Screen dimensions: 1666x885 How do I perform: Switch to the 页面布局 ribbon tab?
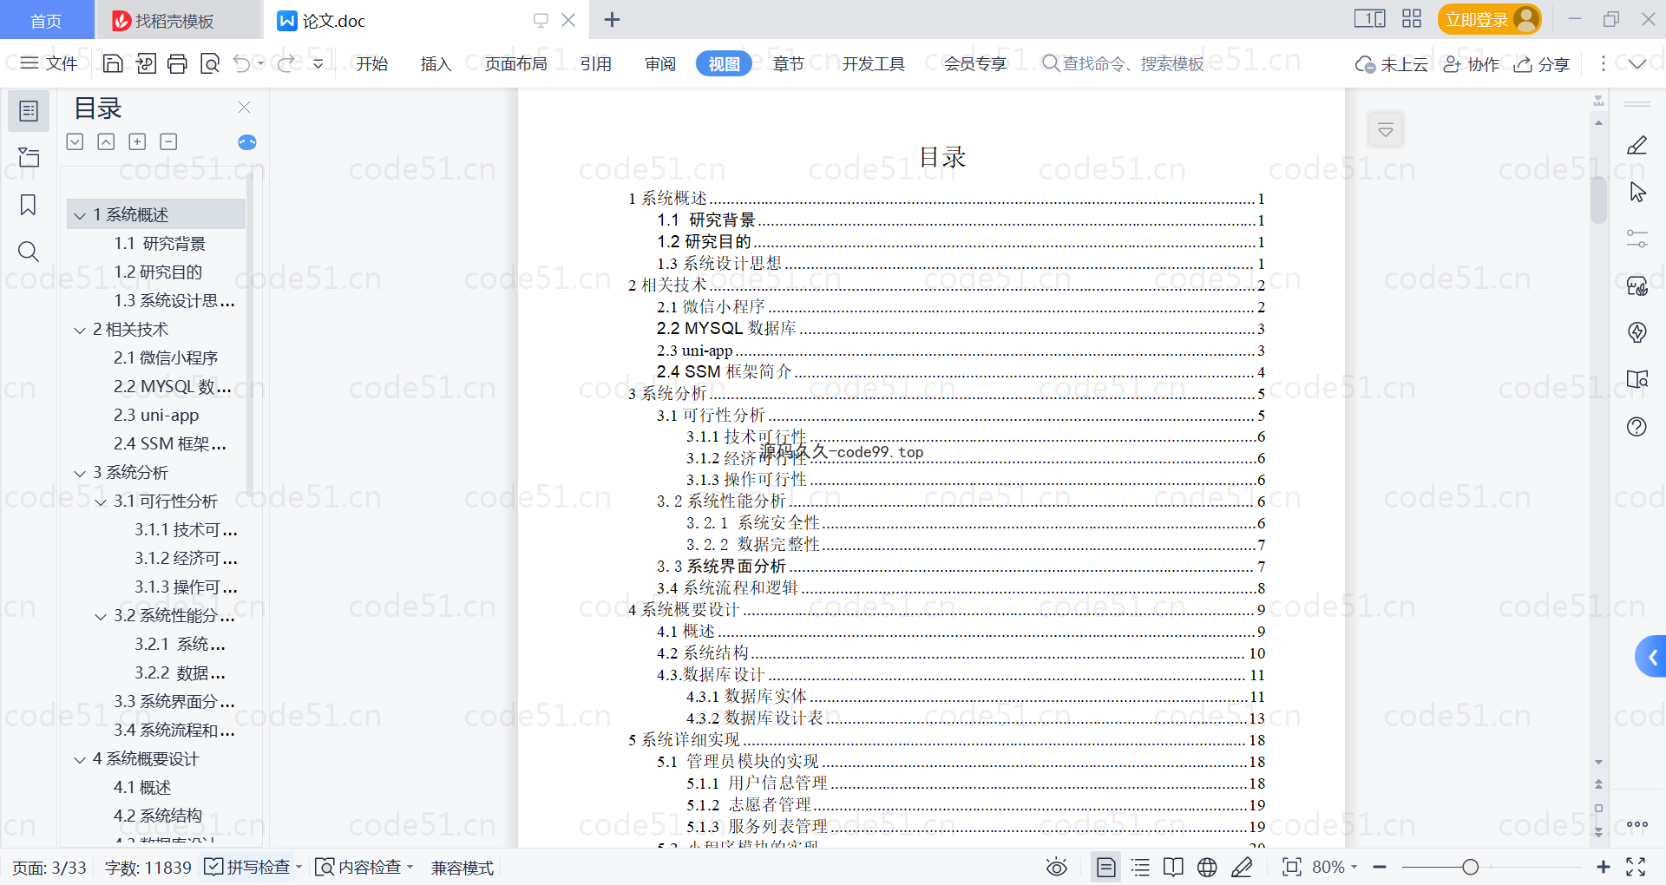516,63
